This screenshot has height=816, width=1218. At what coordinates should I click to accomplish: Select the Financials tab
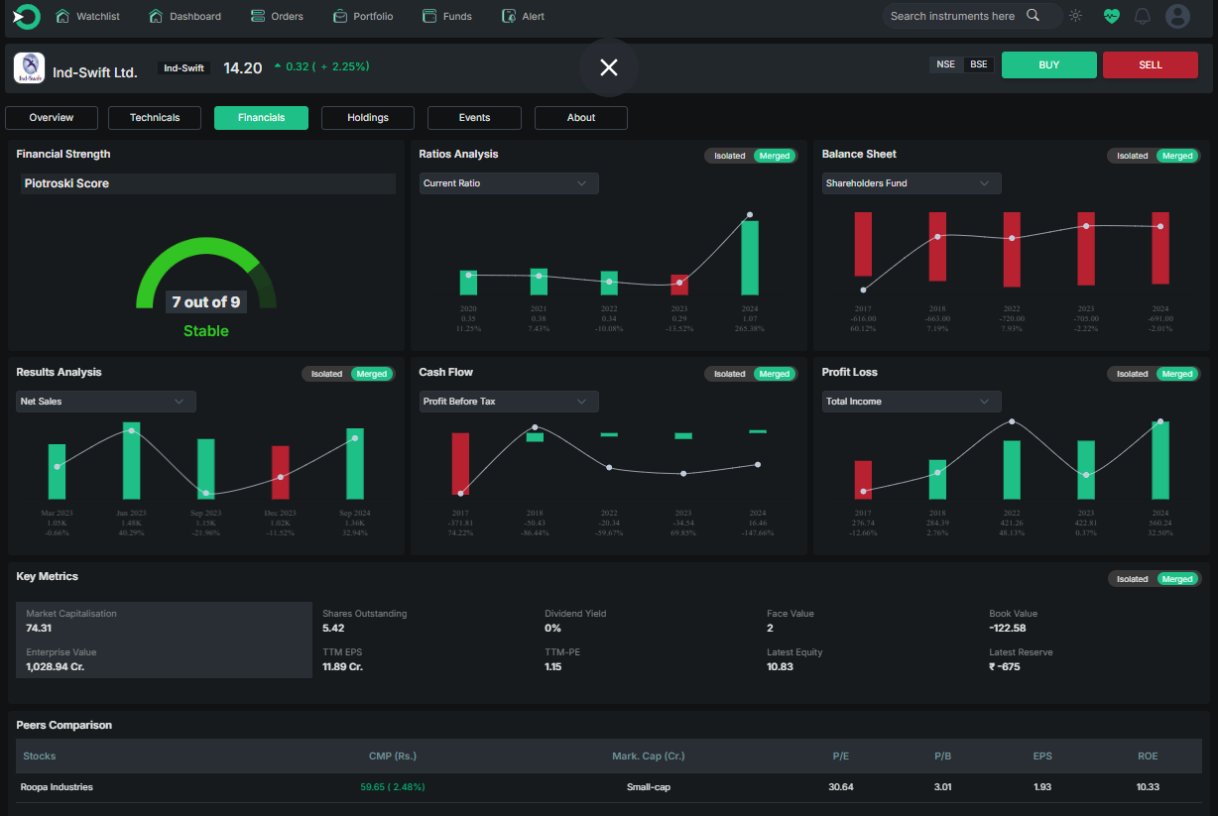261,118
